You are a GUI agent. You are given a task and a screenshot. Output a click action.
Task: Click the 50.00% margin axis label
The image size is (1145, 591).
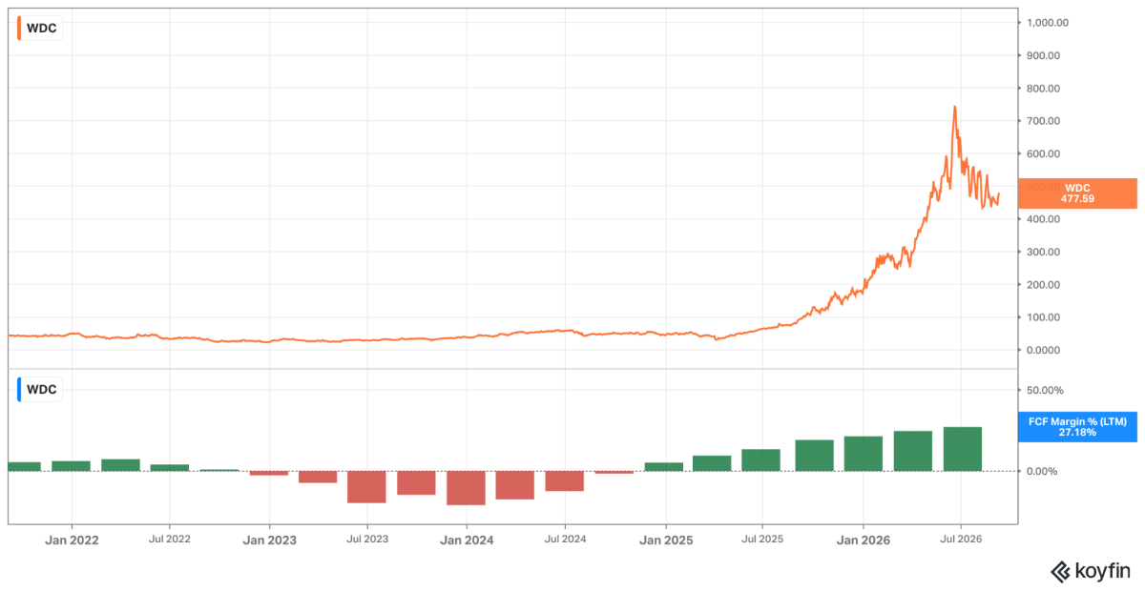pos(1046,390)
